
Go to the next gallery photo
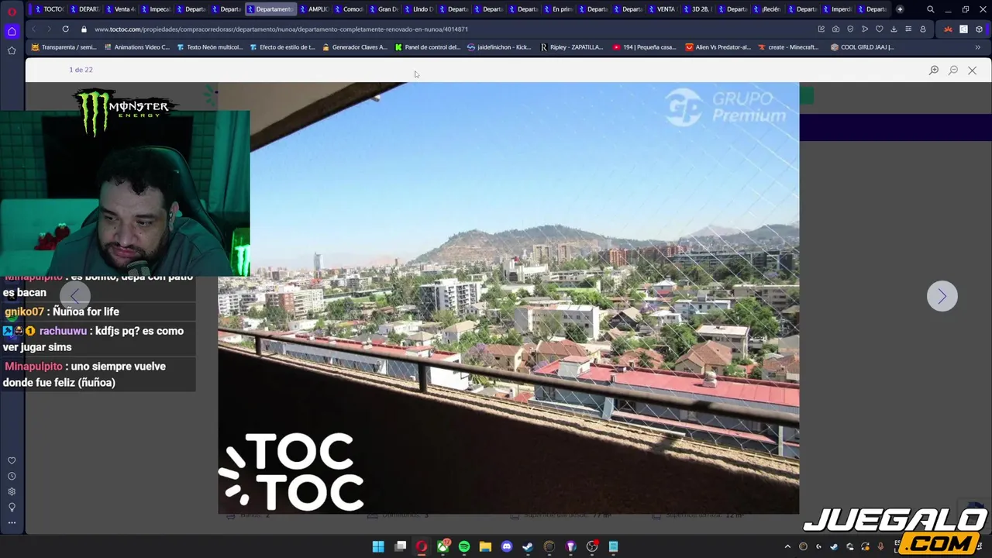942,296
